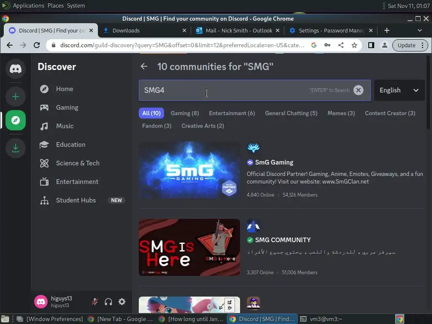432x324 pixels.
Task: Clear the SMG4 search field
Action: click(x=358, y=90)
